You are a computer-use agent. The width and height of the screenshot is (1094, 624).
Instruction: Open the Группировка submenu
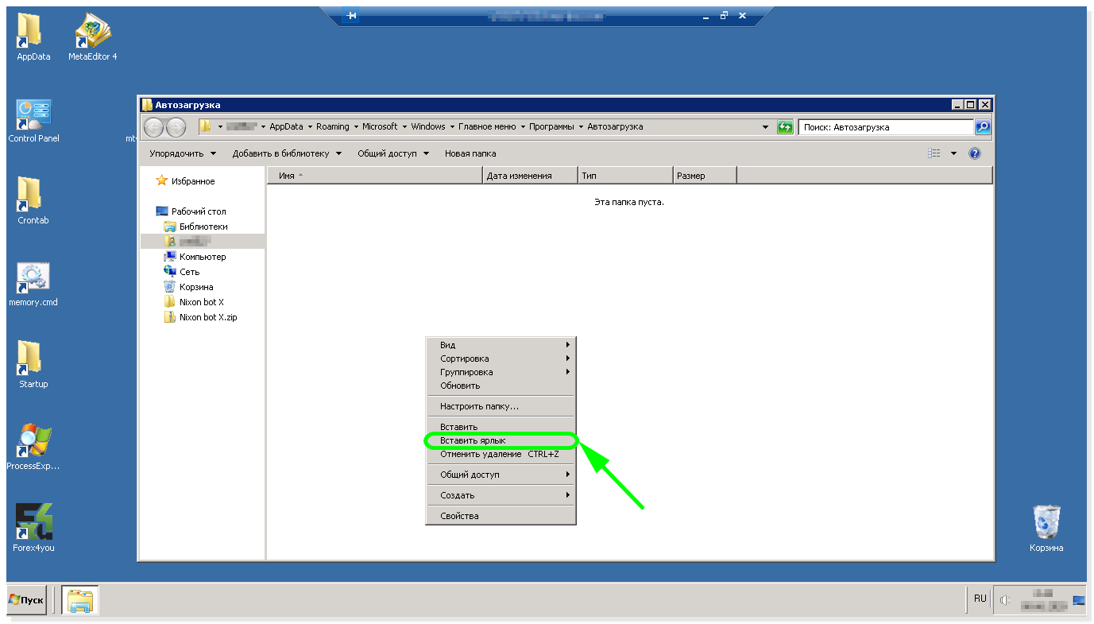point(501,372)
